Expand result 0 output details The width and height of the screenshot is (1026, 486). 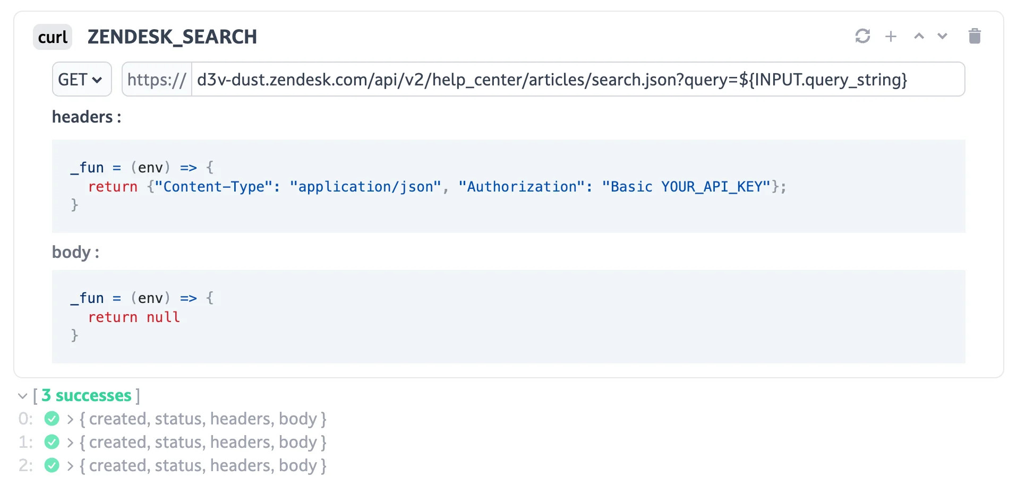click(x=70, y=419)
